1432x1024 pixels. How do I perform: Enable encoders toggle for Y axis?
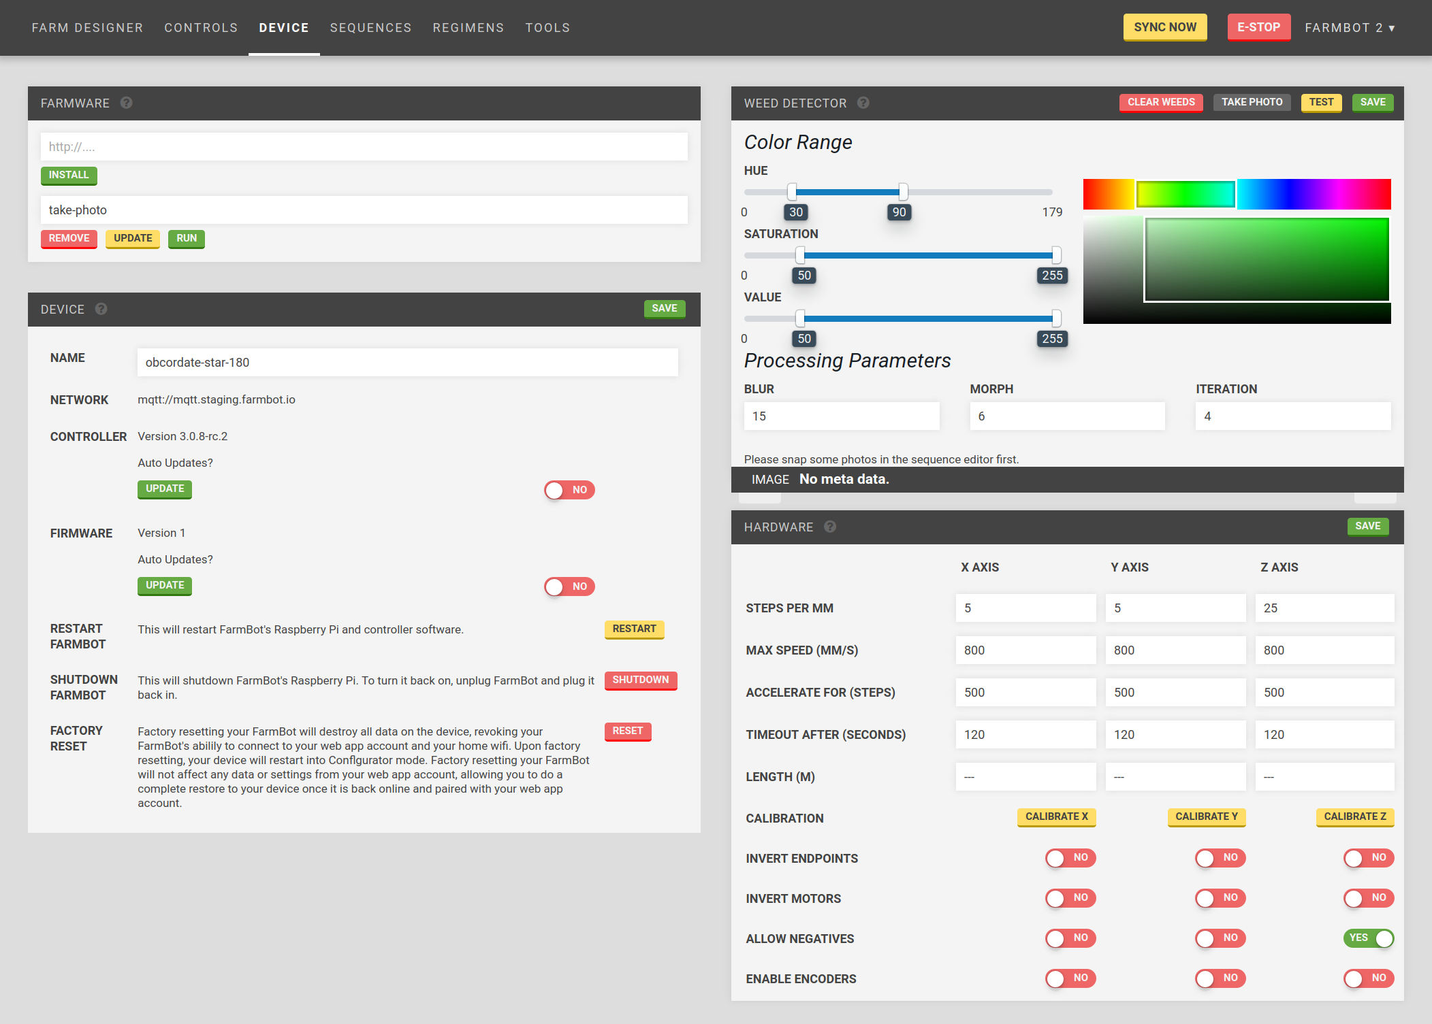[x=1220, y=978]
